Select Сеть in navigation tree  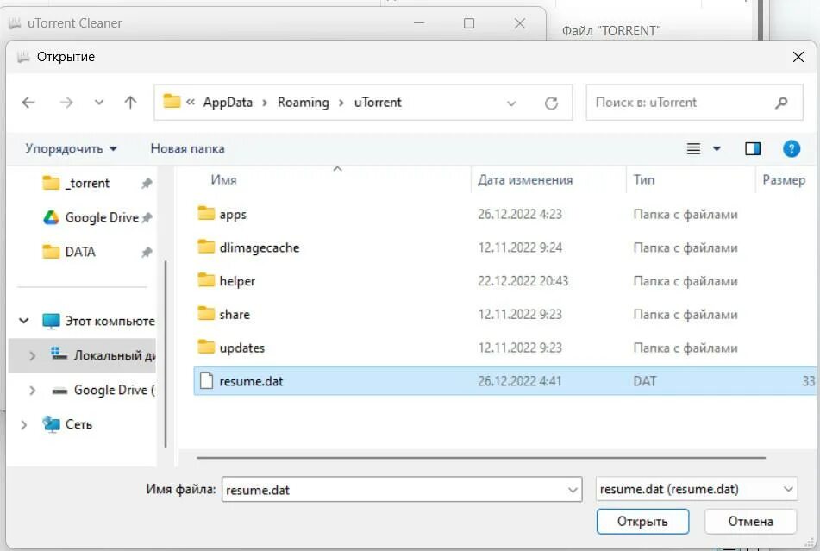[67, 424]
